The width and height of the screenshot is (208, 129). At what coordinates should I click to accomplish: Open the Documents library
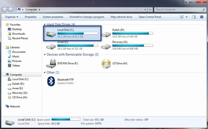click(19, 52)
